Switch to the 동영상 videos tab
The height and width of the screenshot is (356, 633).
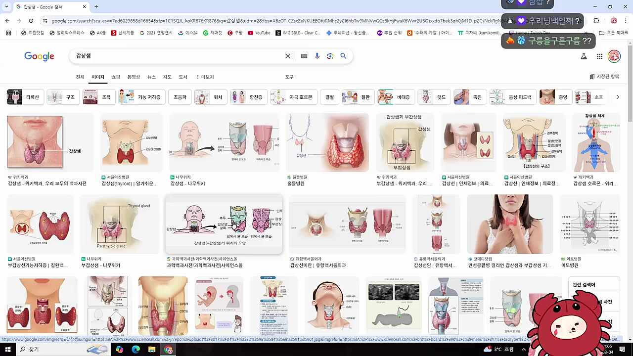pyautogui.click(x=134, y=77)
